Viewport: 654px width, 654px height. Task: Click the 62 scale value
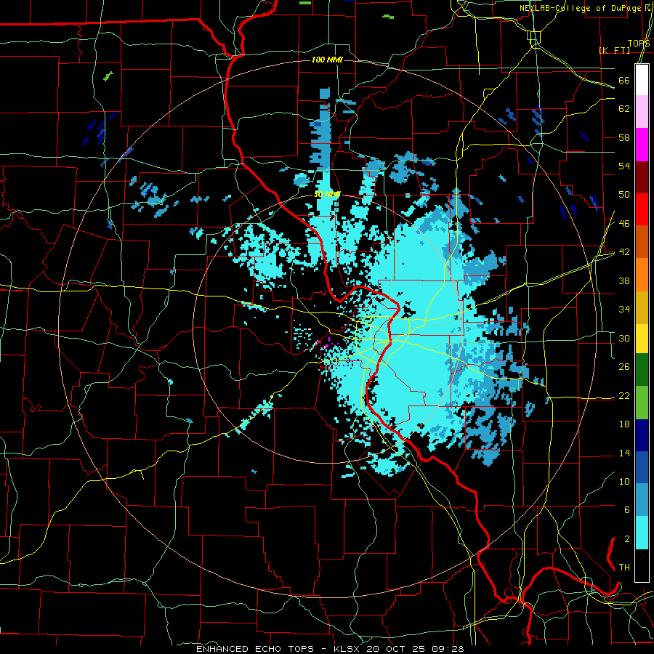tap(624, 109)
